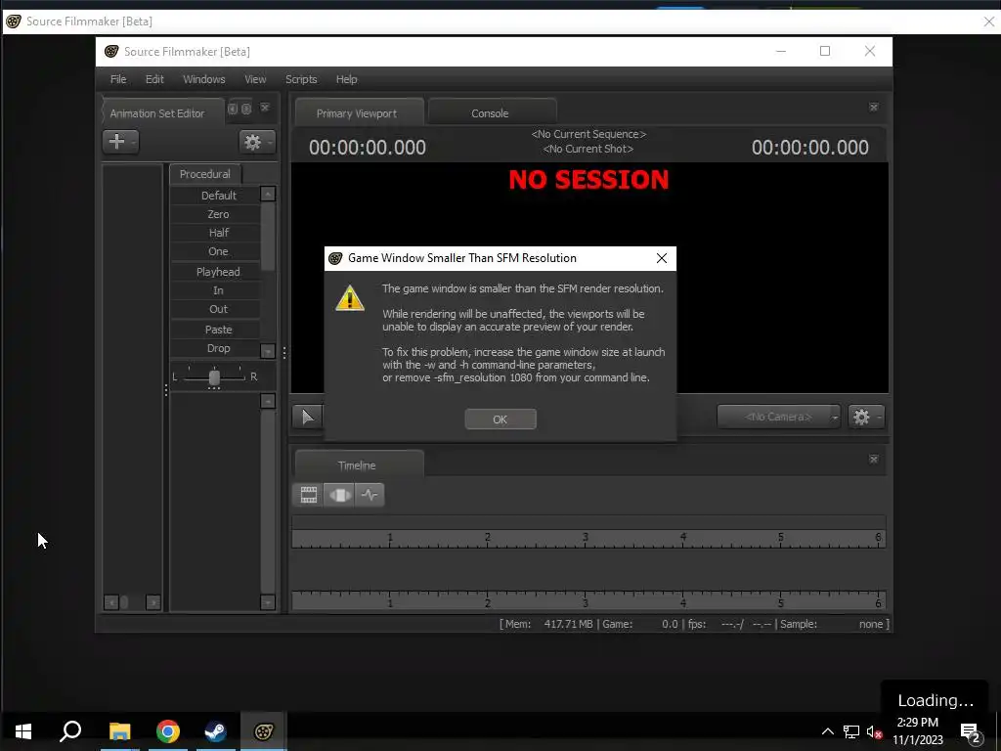The height and width of the screenshot is (751, 1001).
Task: Apply the Zero procedural preset
Action: tap(218, 214)
